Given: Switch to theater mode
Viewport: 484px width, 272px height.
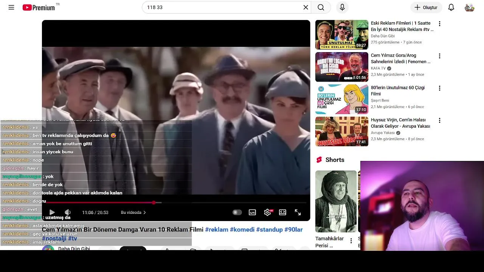Looking at the screenshot, I should click(x=282, y=212).
